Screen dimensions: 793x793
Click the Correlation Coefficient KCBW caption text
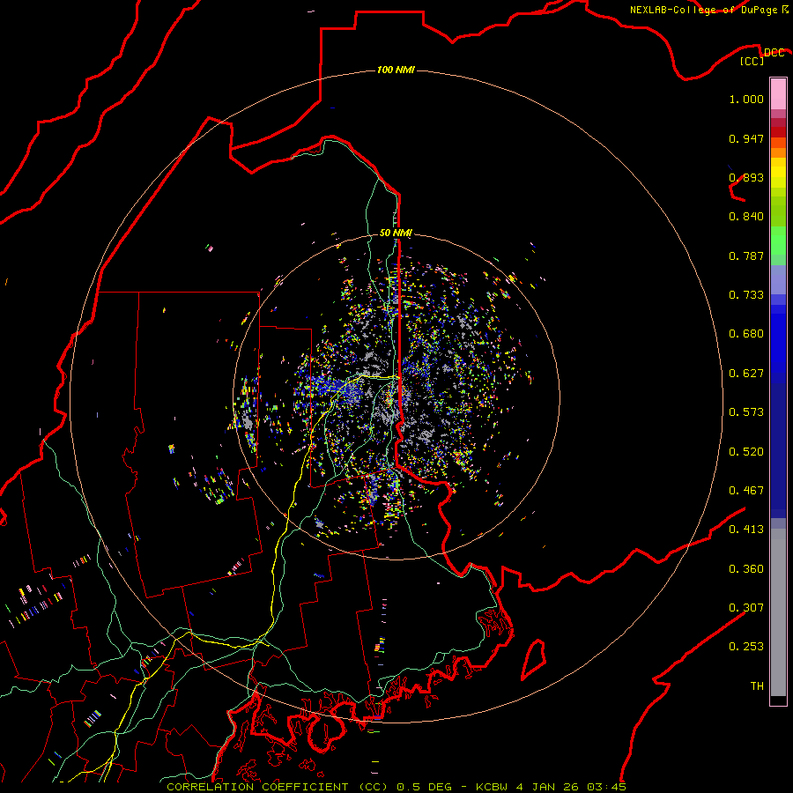point(396,787)
